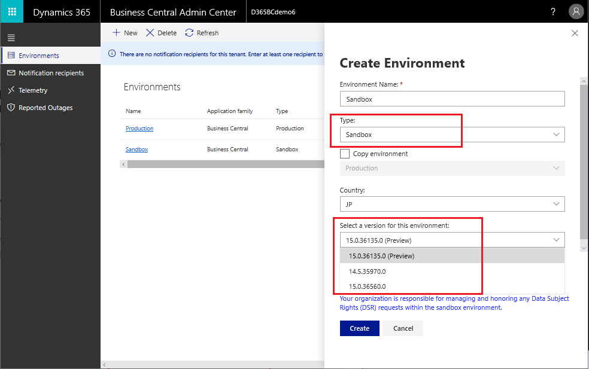Viewport: 589px width, 369px height.
Task: Click the Create button
Action: (x=360, y=328)
